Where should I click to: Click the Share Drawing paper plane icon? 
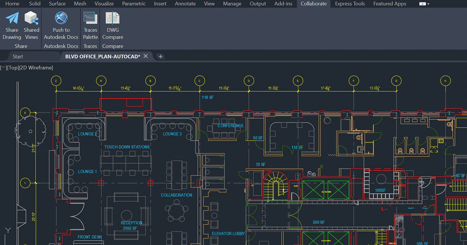12,18
